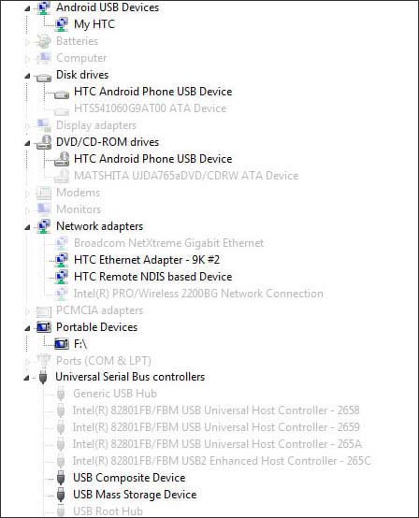Click the USB Mass Storage Device plug icon
Screen dimensions: 419x518
pos(60,495)
